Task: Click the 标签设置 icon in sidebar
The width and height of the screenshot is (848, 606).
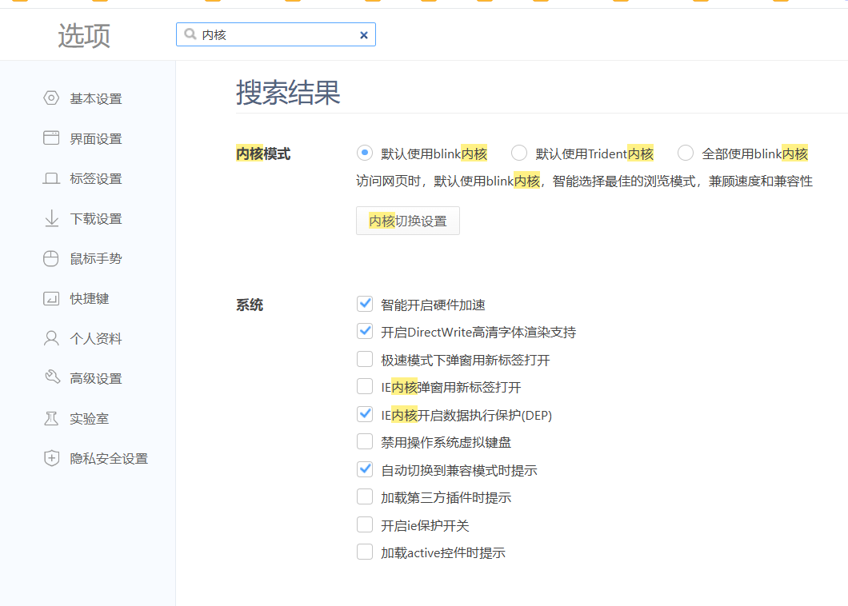Action: click(x=51, y=178)
